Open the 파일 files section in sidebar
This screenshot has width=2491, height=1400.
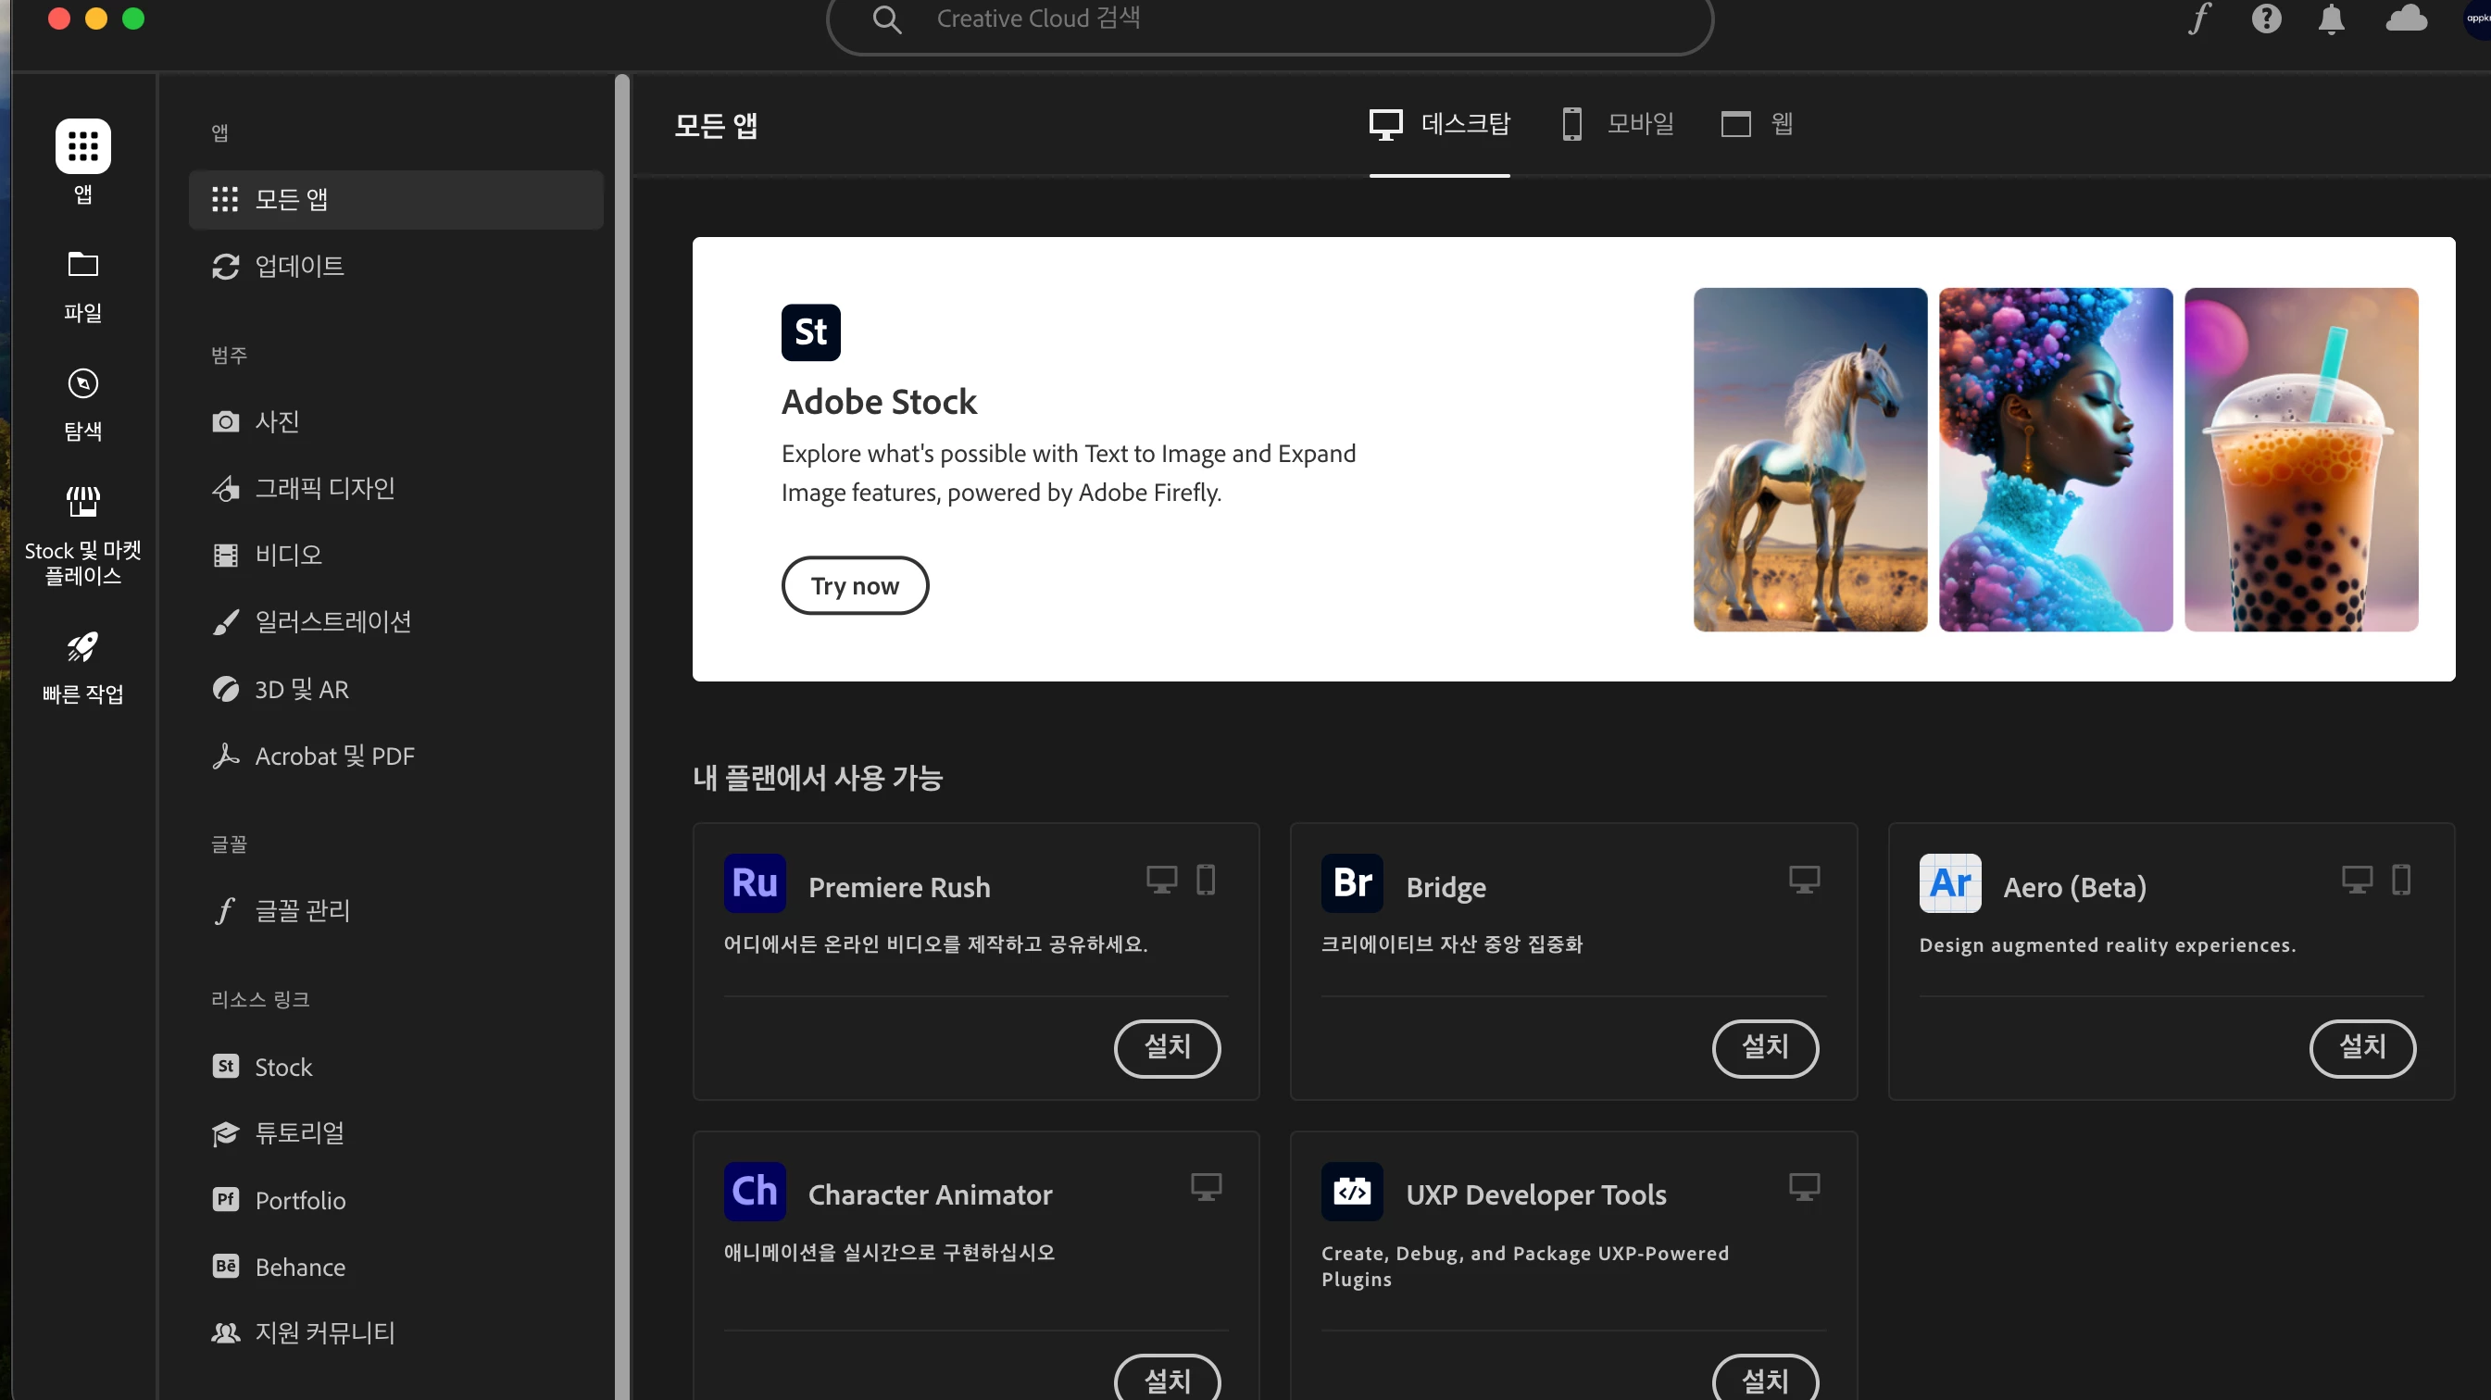pos(83,285)
